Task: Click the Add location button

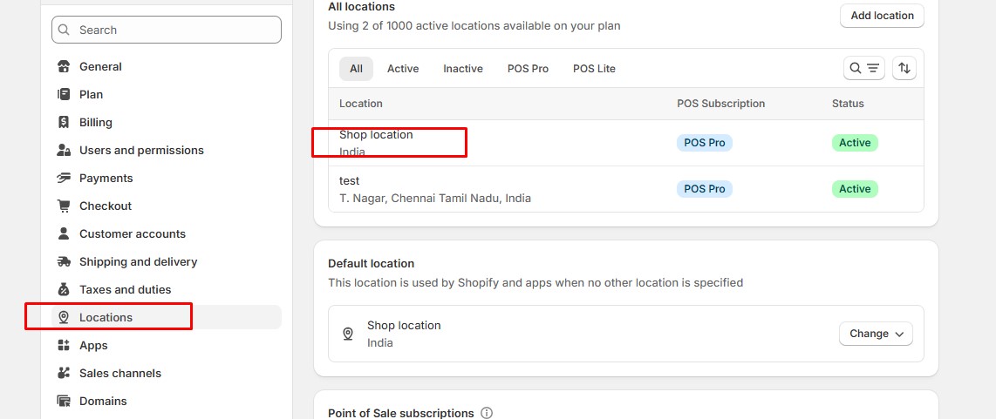Action: [x=882, y=16]
